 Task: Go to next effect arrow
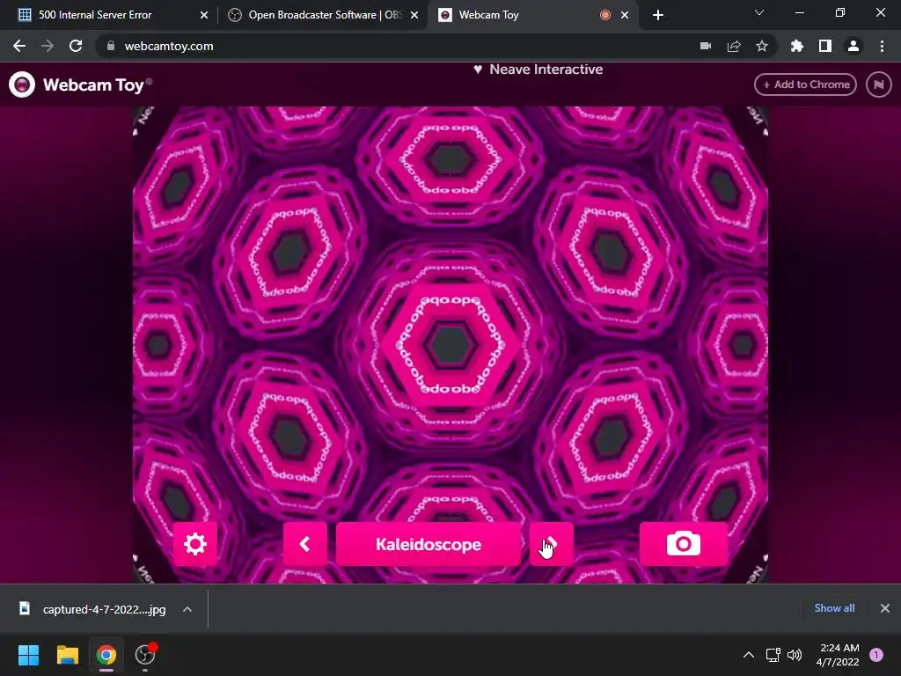pyautogui.click(x=551, y=544)
